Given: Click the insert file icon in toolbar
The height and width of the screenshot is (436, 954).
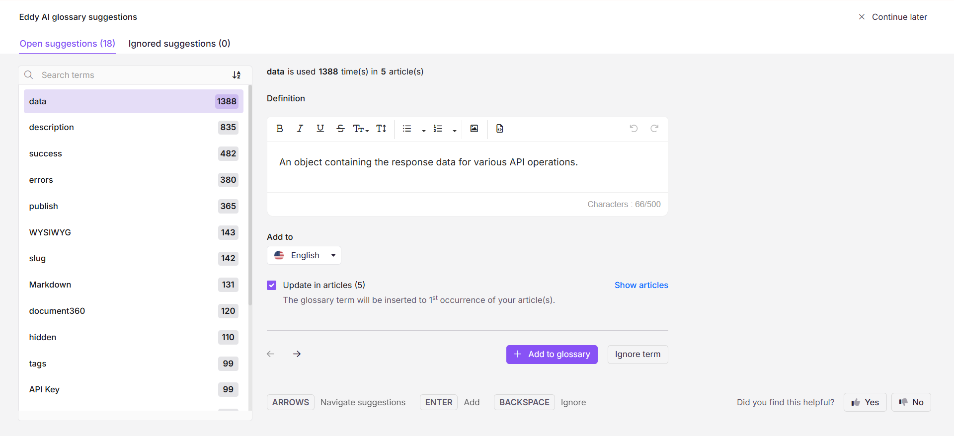Looking at the screenshot, I should tap(500, 129).
